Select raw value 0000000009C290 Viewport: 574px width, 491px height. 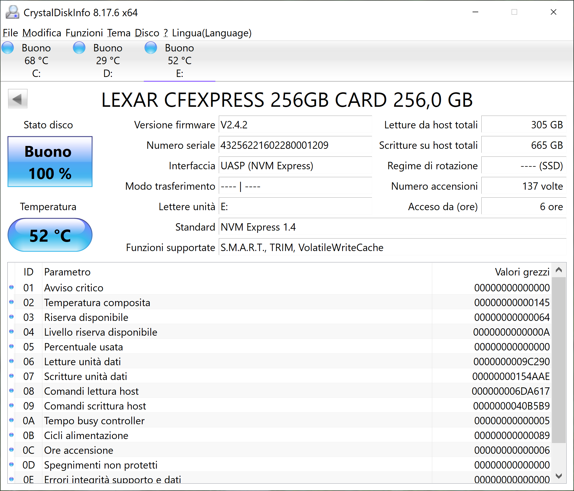coord(511,362)
